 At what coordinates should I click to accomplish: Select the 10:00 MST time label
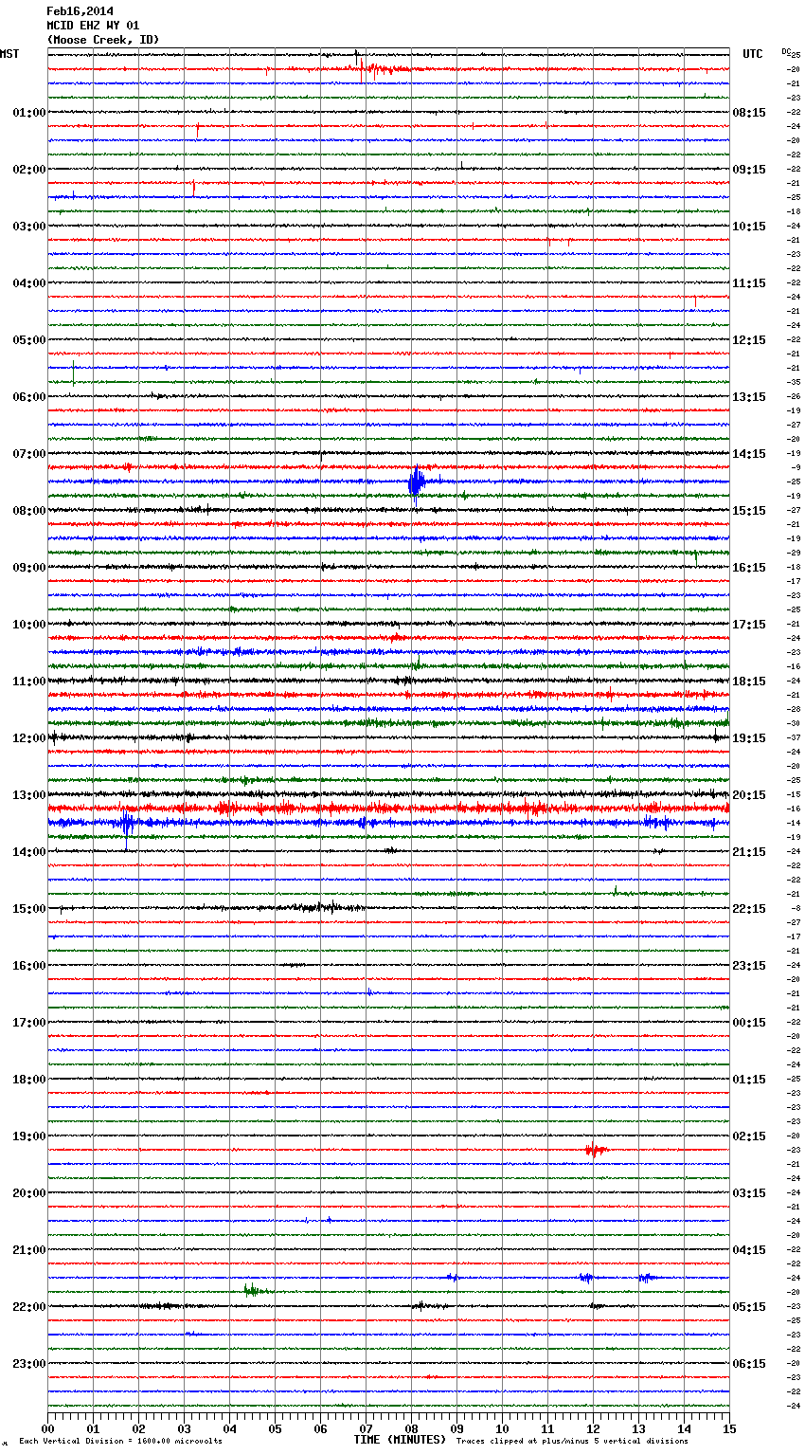28,625
